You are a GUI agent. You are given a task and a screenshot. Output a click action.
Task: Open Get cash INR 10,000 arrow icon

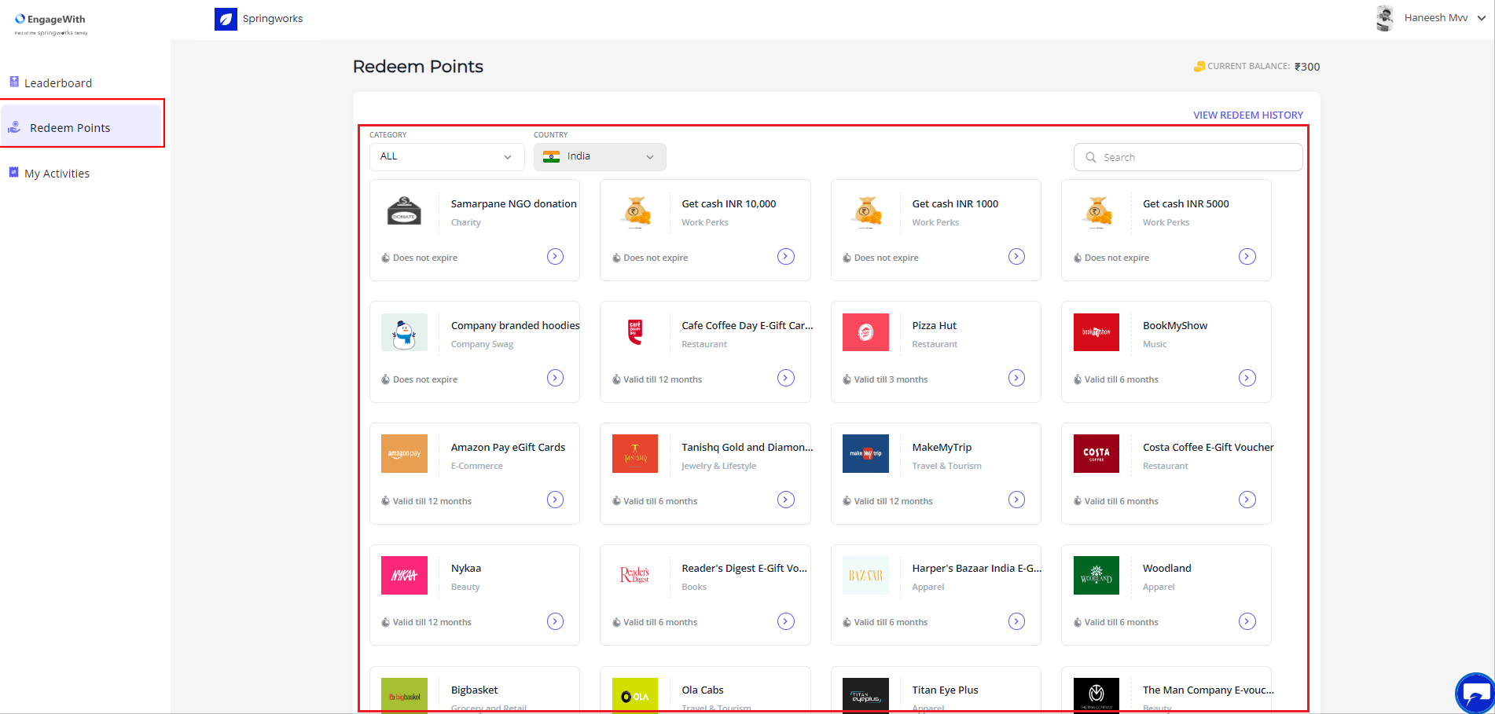786,257
